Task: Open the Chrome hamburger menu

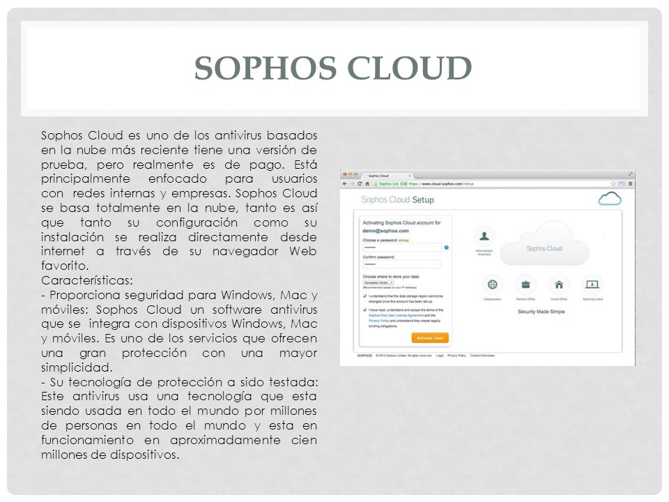Action: 630,183
